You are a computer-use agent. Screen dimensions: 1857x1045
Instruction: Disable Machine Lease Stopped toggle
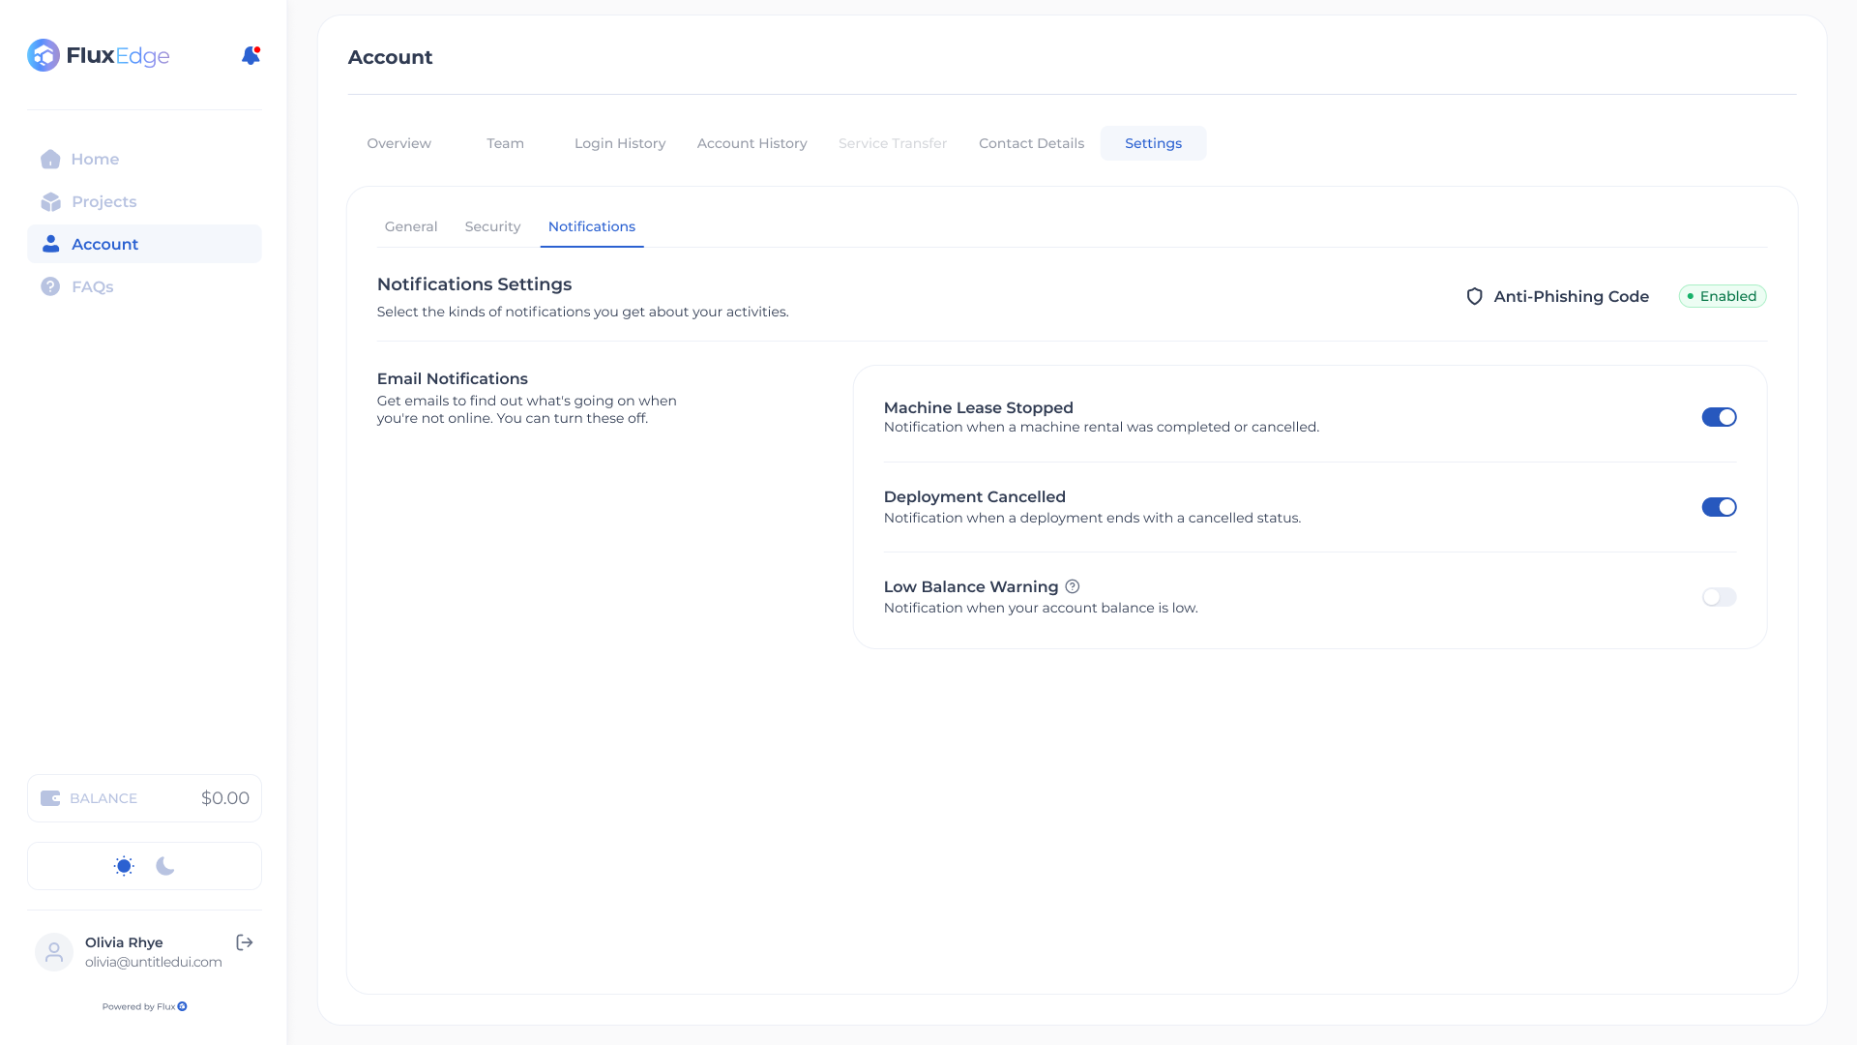(1719, 417)
